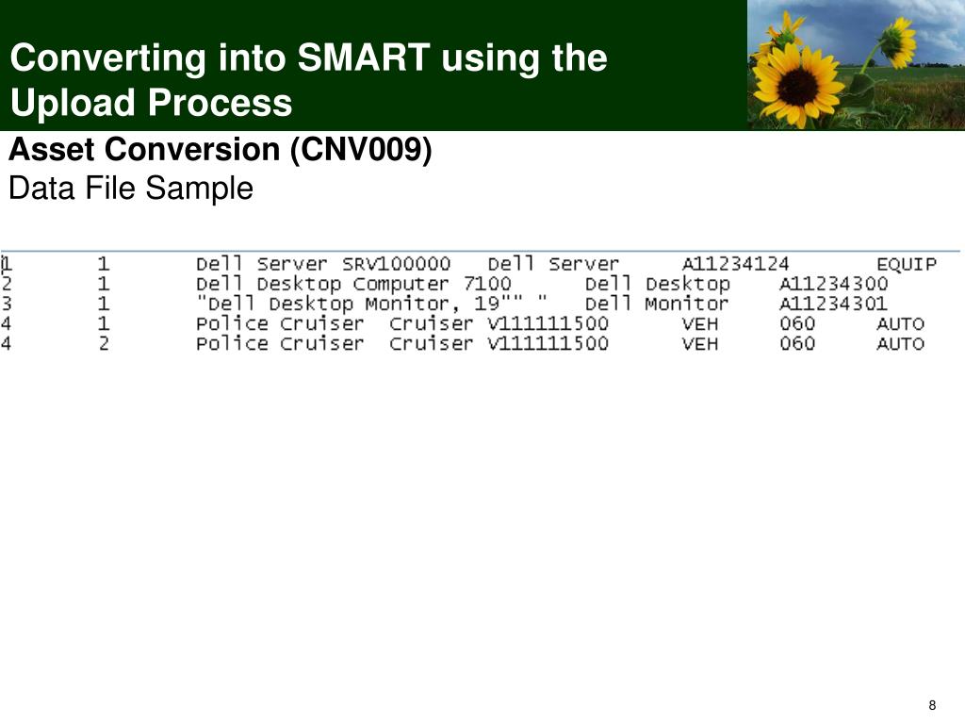
Task: Click the slide title 'Converting into SMART using the'
Action: 309,58
